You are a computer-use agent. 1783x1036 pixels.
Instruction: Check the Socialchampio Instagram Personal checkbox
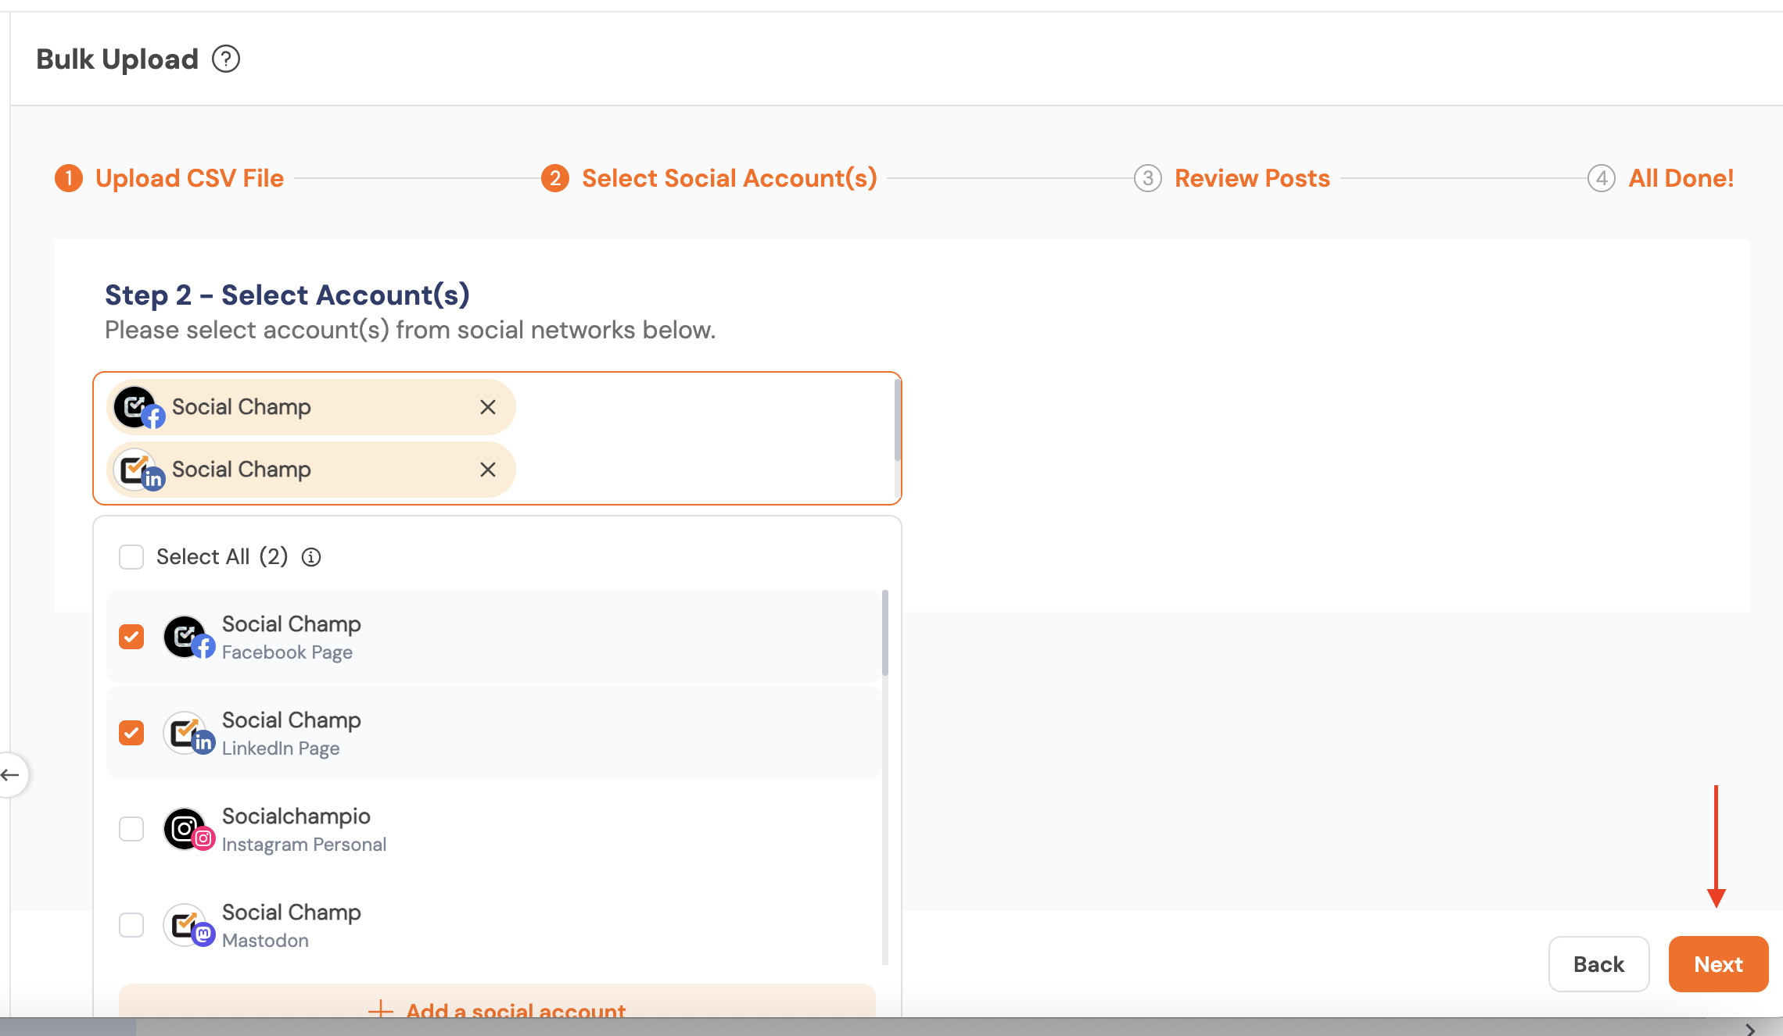[x=131, y=830]
